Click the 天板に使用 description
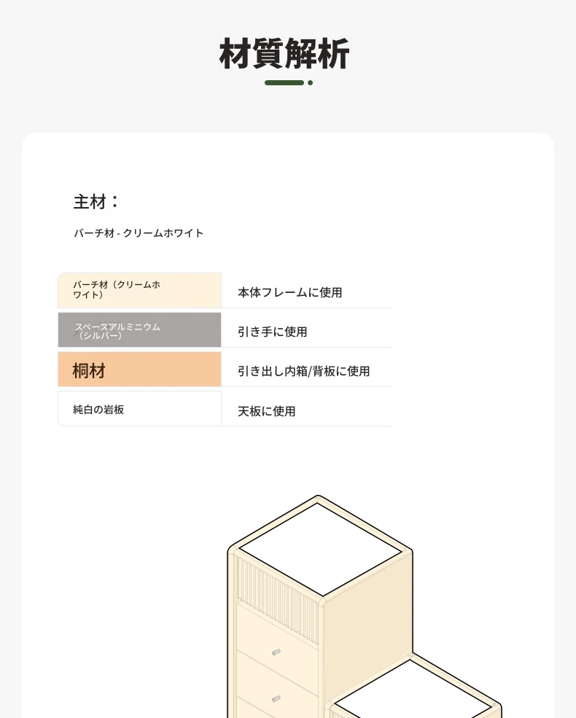Viewport: 576px width, 718px height. (x=266, y=411)
